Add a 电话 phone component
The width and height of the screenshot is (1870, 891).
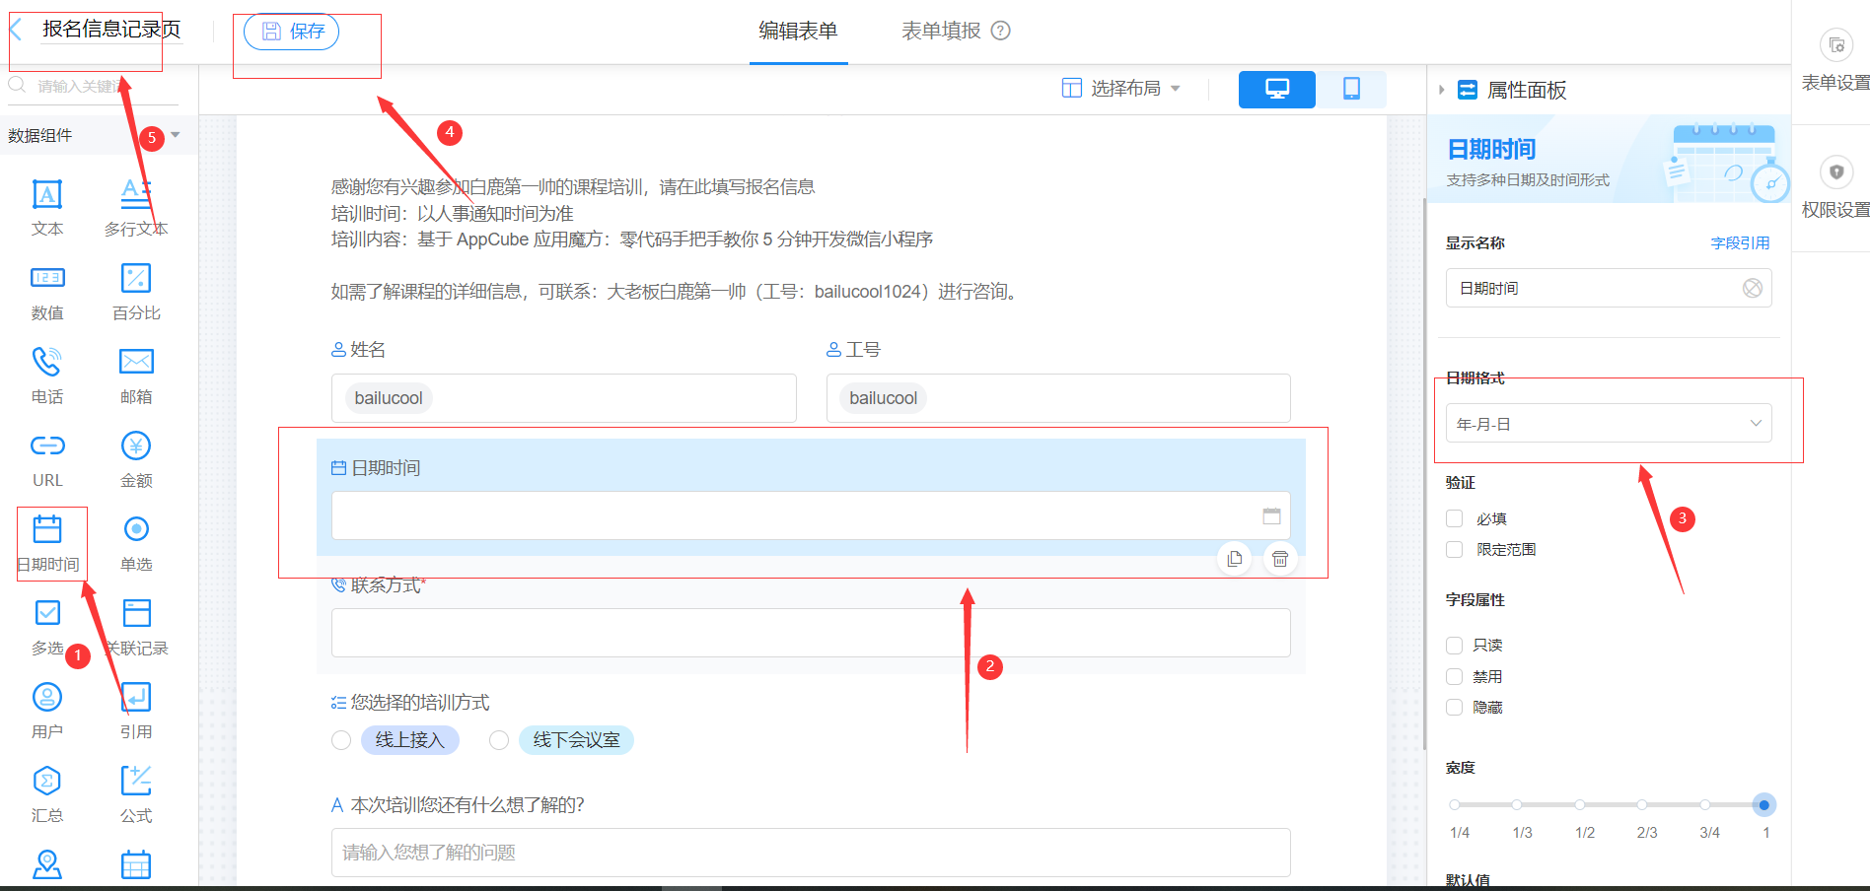point(47,376)
